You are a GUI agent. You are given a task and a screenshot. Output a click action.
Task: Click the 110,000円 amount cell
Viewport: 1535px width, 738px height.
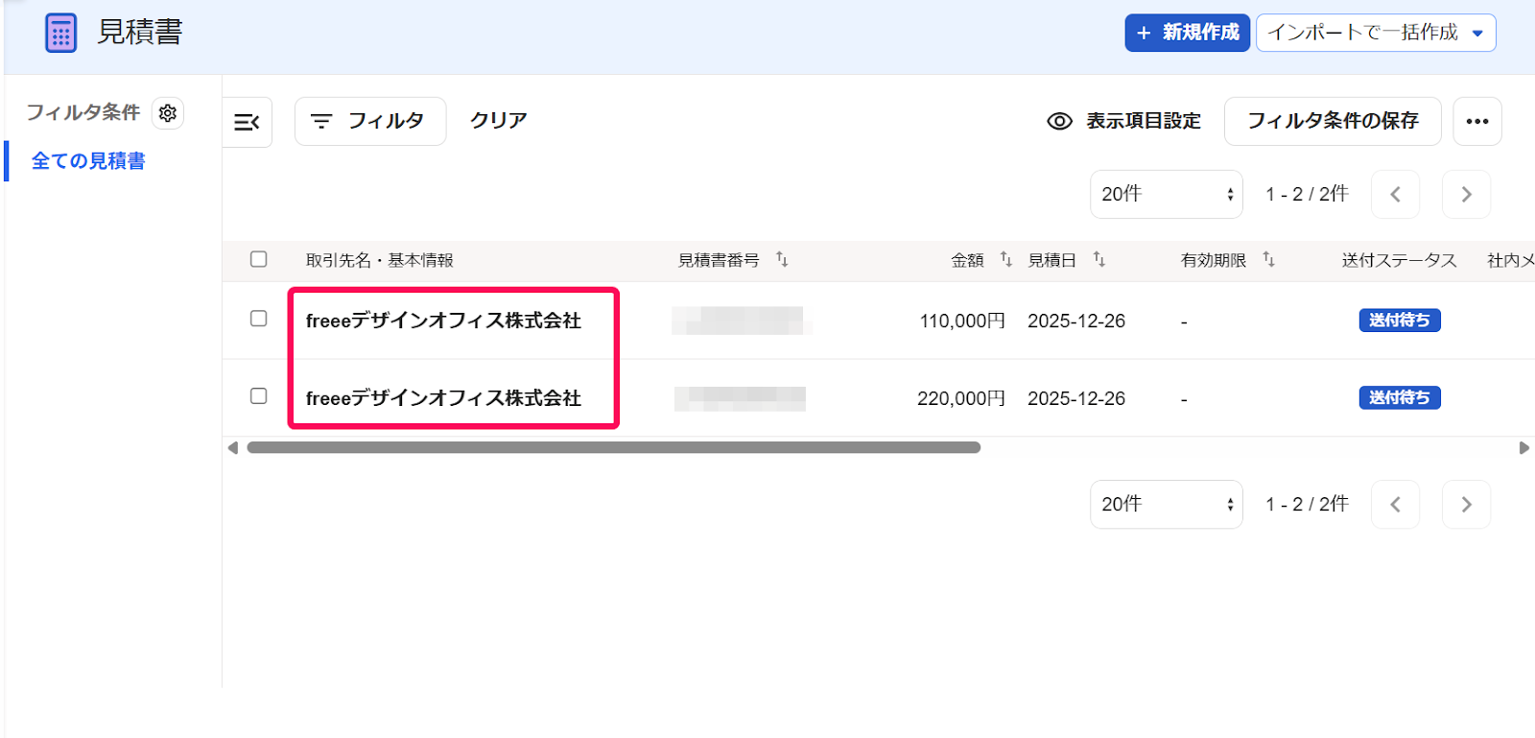[x=962, y=321]
